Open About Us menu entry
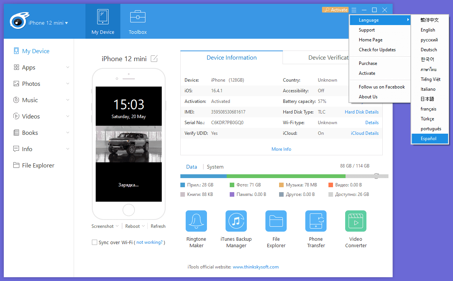 pos(380,97)
